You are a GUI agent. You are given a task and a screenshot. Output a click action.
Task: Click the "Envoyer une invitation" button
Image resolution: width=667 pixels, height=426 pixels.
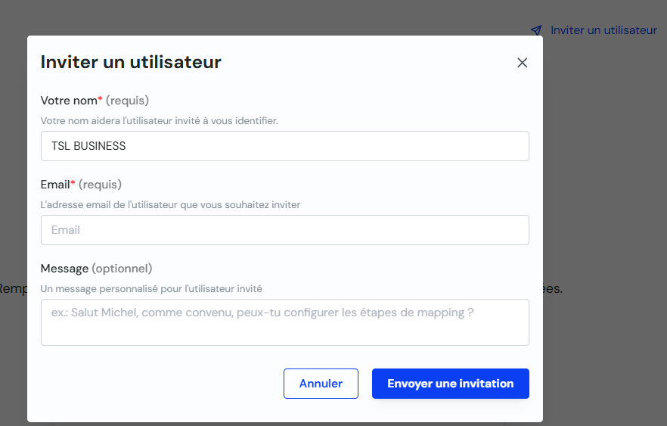point(450,384)
